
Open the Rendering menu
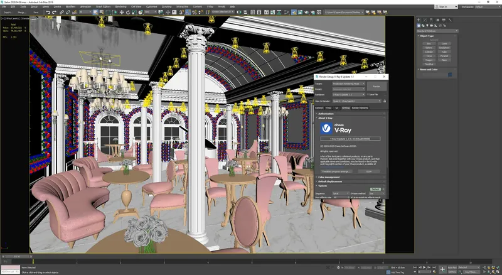coord(120,7)
